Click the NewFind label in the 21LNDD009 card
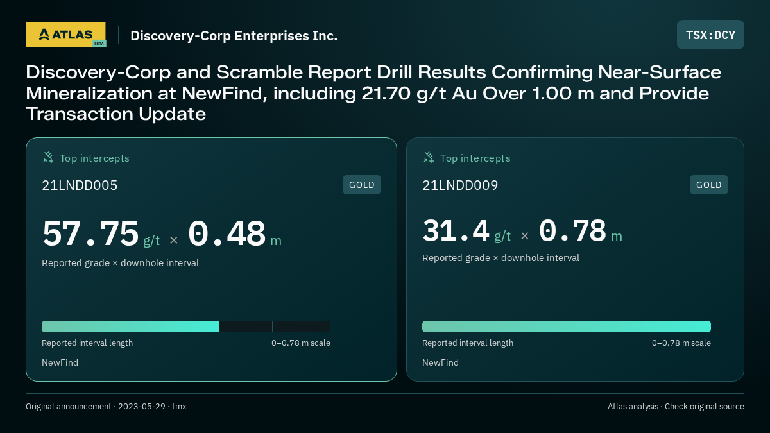Viewport: 770px width, 433px height. click(x=440, y=362)
